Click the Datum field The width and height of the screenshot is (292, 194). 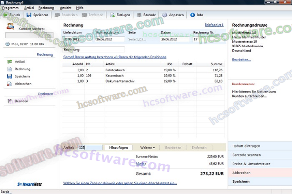point(175,39)
